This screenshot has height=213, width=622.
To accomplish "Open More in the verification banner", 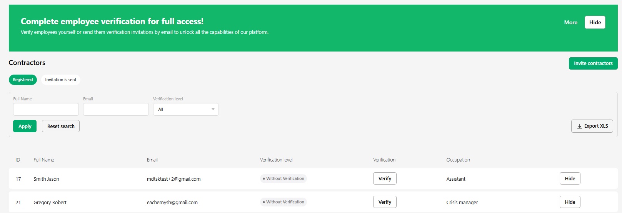I will pos(571,22).
